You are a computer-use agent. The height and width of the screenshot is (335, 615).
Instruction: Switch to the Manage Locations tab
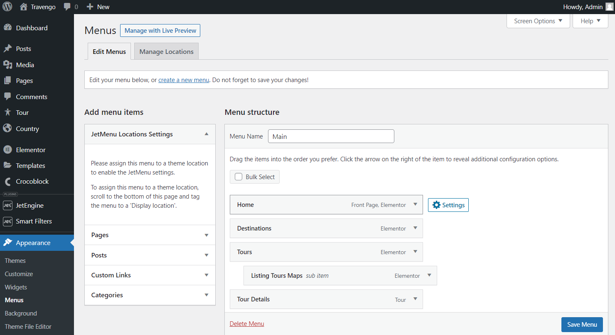166,51
